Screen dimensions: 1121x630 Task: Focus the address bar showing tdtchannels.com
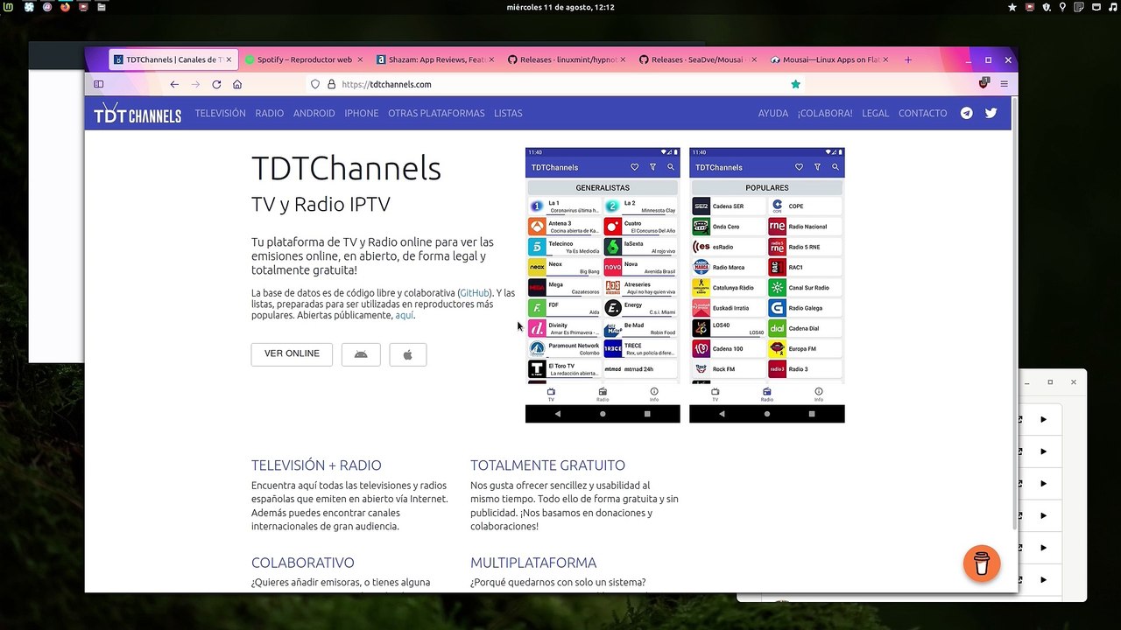[x=556, y=84]
